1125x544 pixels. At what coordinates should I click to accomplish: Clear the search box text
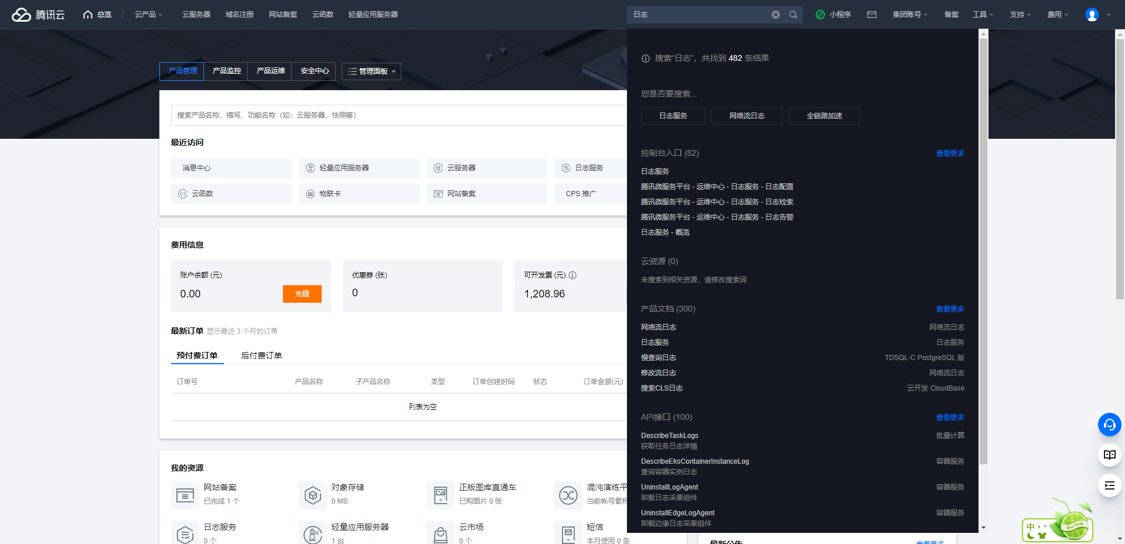point(775,15)
